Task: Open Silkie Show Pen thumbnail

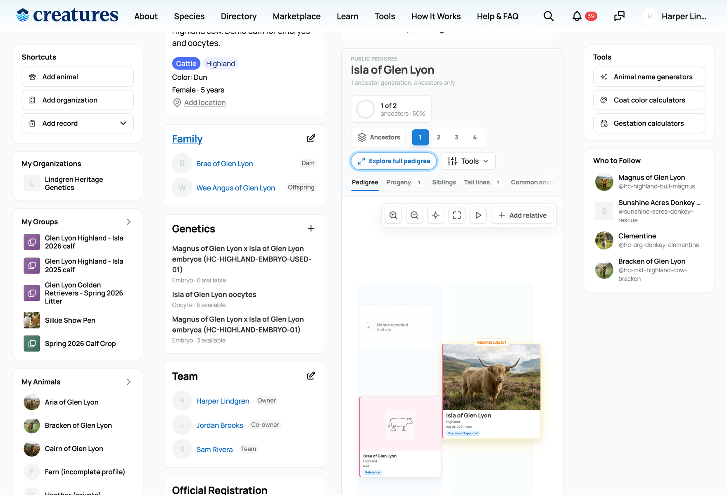Action: pos(32,320)
